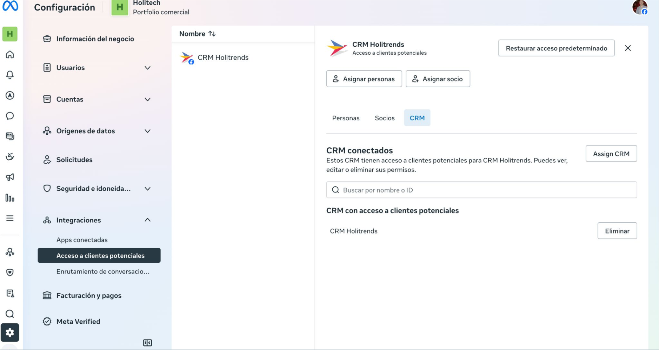Viewport: 659px width, 350px height.
Task: Select CRM Holitrends row in Nombre list
Action: click(x=243, y=58)
